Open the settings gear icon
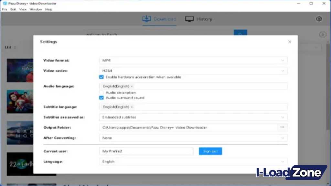The width and height of the screenshot is (331, 186). tap(319, 19)
